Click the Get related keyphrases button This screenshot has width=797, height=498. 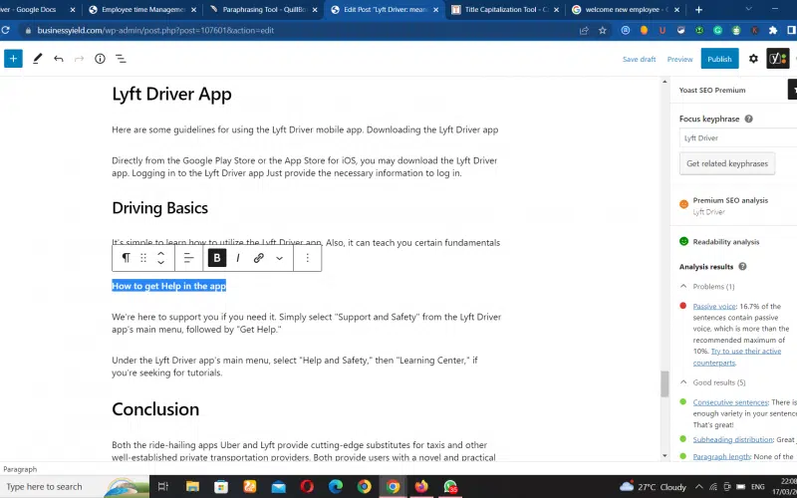(x=727, y=163)
